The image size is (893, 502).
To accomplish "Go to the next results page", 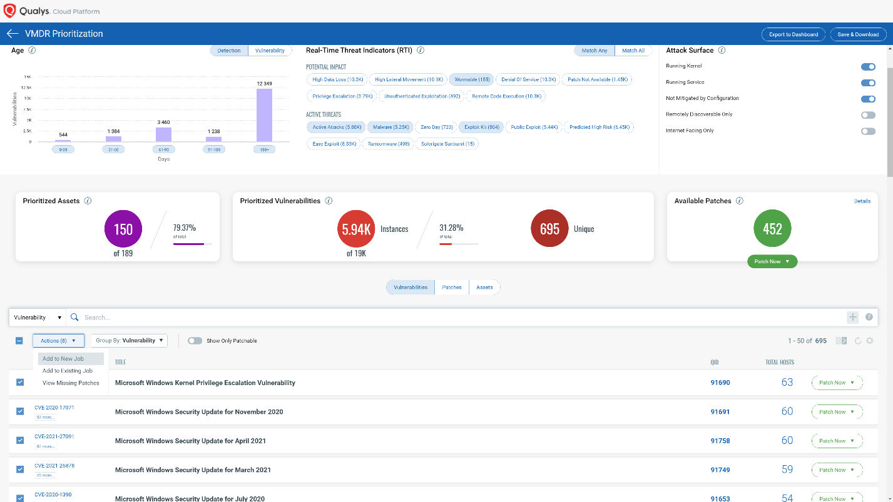I will pyautogui.click(x=845, y=341).
